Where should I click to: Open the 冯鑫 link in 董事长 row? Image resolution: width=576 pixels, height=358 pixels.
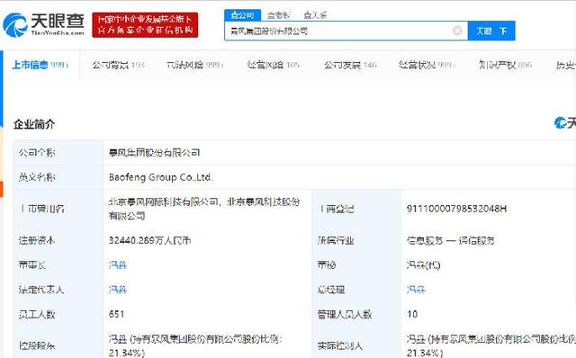(x=118, y=264)
